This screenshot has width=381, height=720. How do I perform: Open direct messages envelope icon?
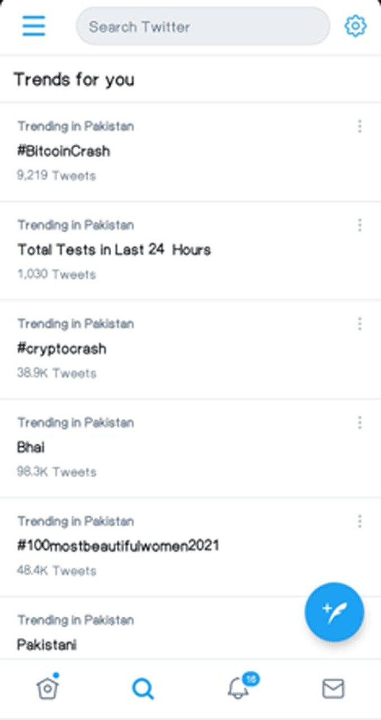(x=333, y=688)
